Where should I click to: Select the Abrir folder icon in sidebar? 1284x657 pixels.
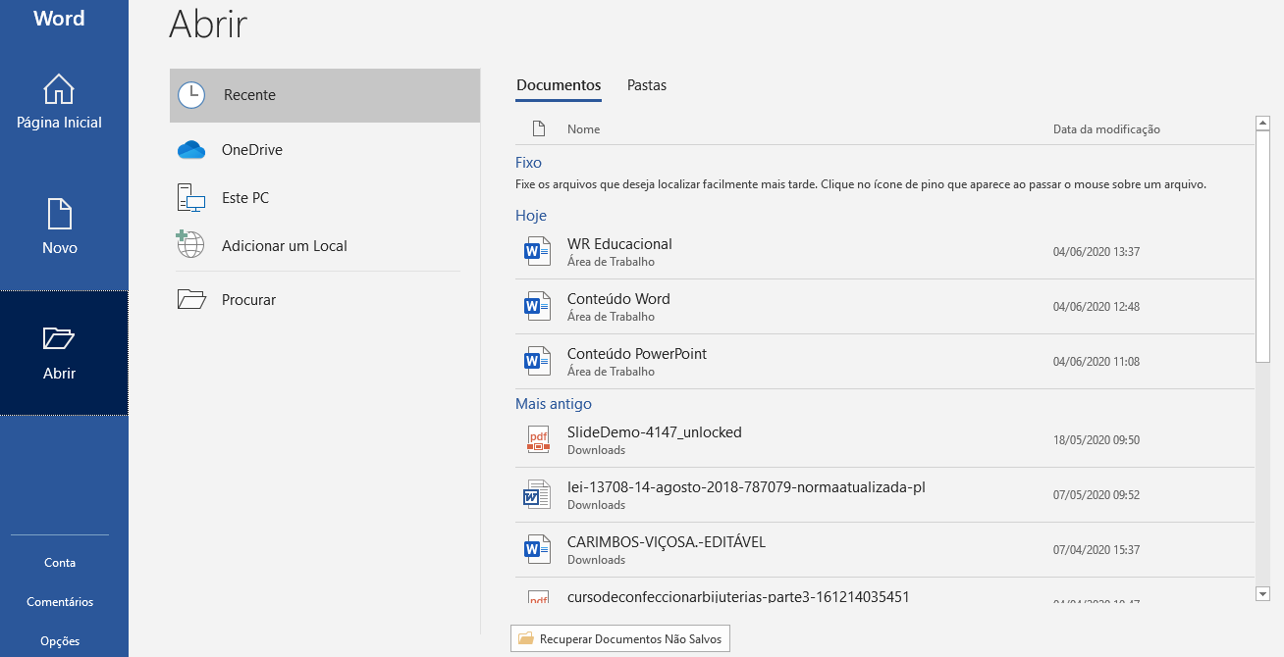59,338
